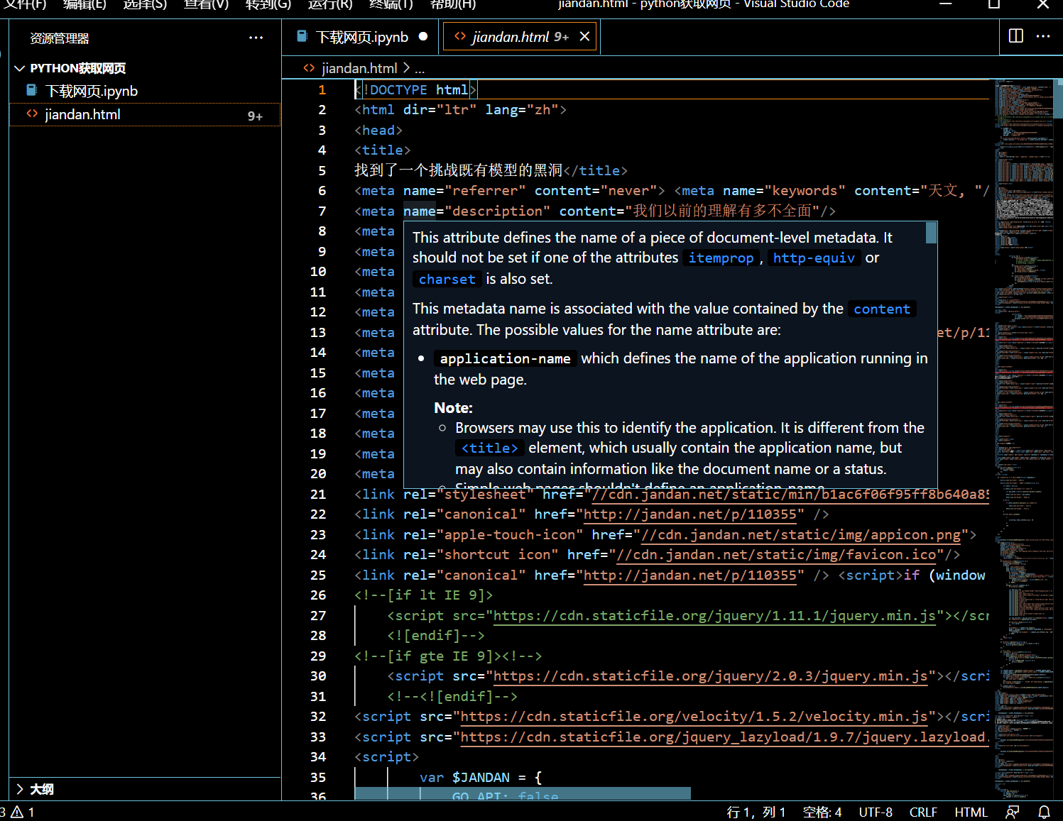This screenshot has height=821, width=1063.
Task: Click the itemprop link in hover tooltip
Action: [x=721, y=258]
